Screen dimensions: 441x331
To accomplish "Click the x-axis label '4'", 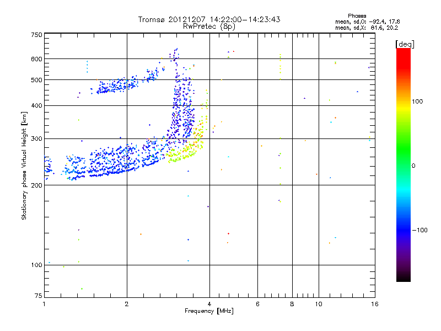I will [x=209, y=304].
